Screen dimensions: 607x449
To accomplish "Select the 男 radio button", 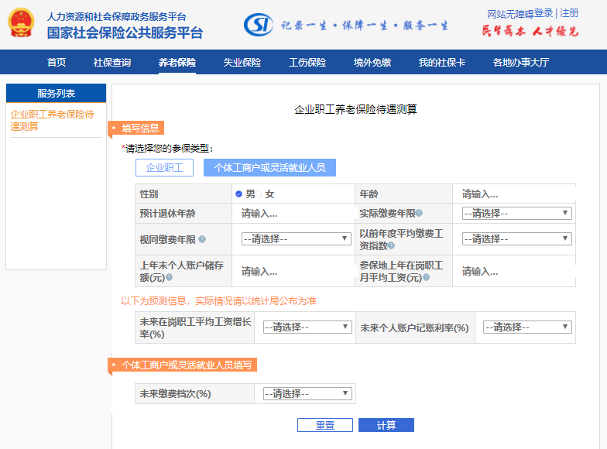I will point(238,194).
